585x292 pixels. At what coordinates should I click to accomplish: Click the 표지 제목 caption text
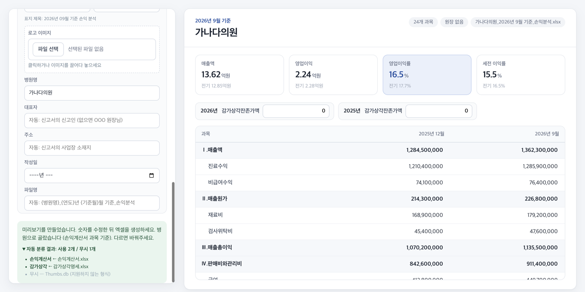click(60, 19)
